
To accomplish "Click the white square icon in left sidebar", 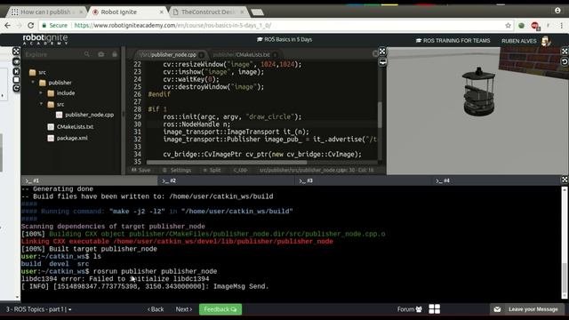I will click(16, 80).
